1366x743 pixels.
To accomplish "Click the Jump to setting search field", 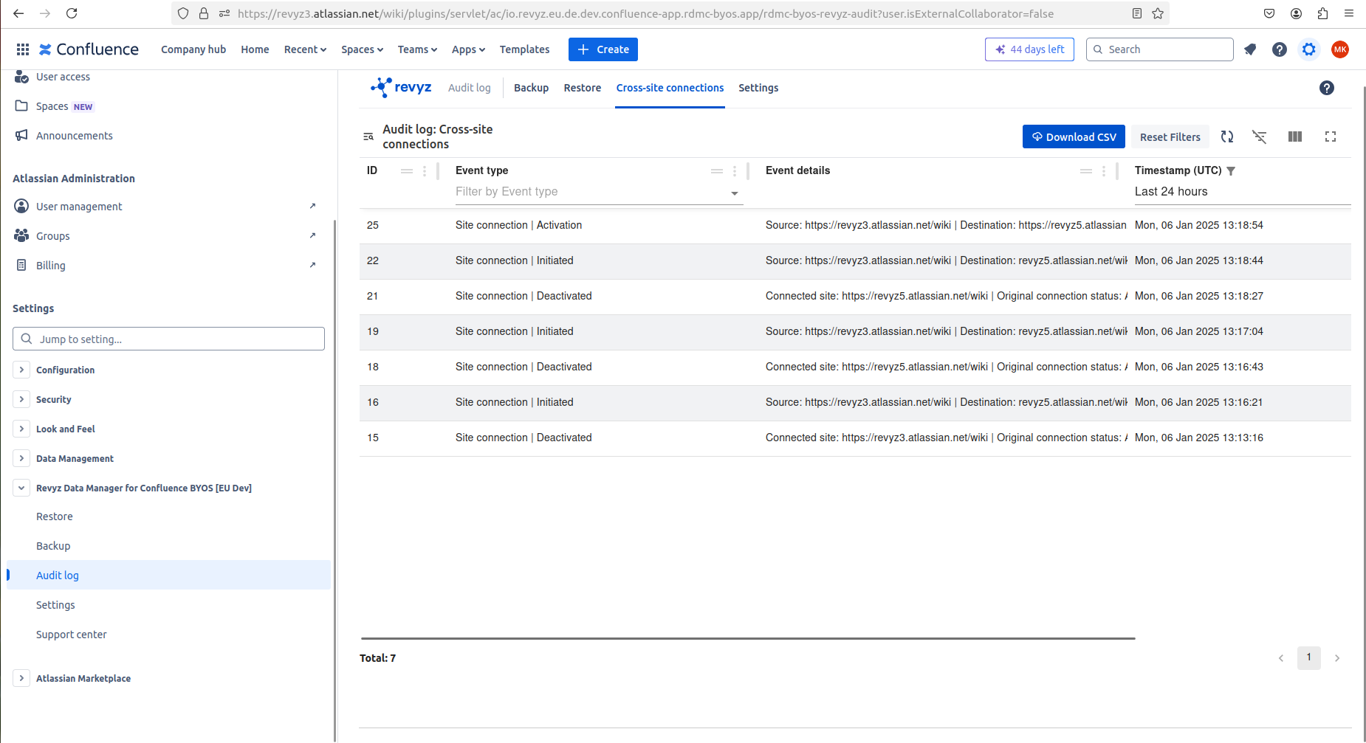I will 168,339.
